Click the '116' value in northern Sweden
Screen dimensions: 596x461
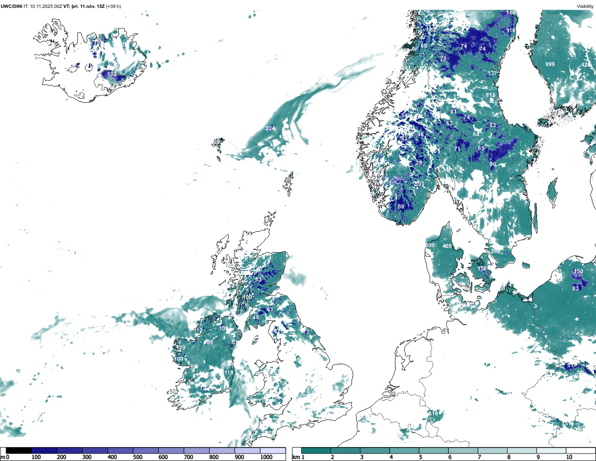511,30
